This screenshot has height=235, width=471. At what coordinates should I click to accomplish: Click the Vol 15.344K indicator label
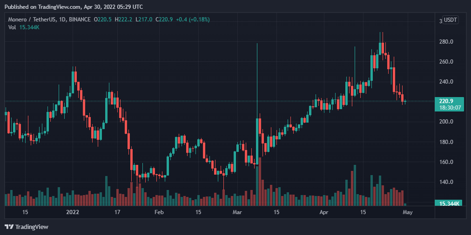24,27
